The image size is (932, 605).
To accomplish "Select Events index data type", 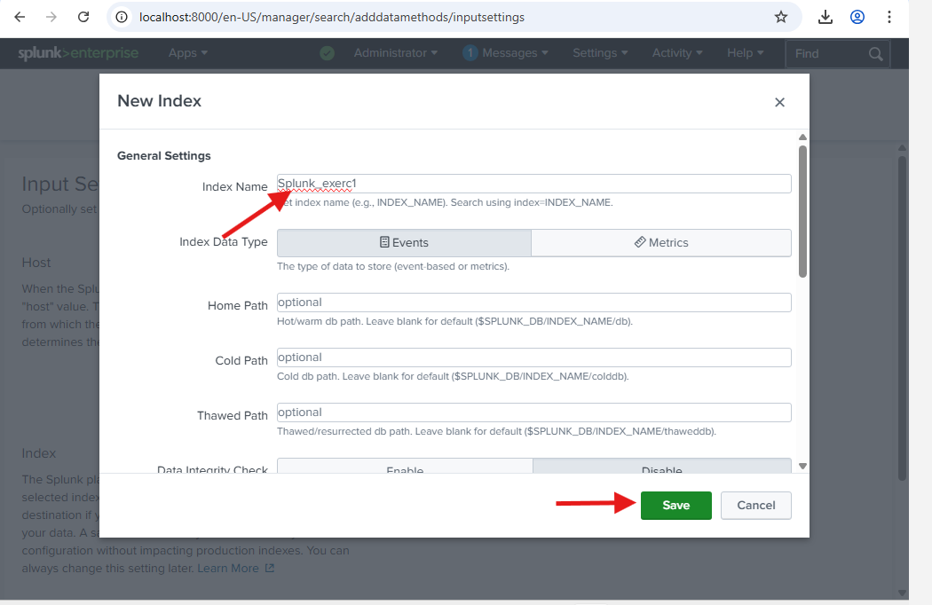I will pyautogui.click(x=404, y=242).
